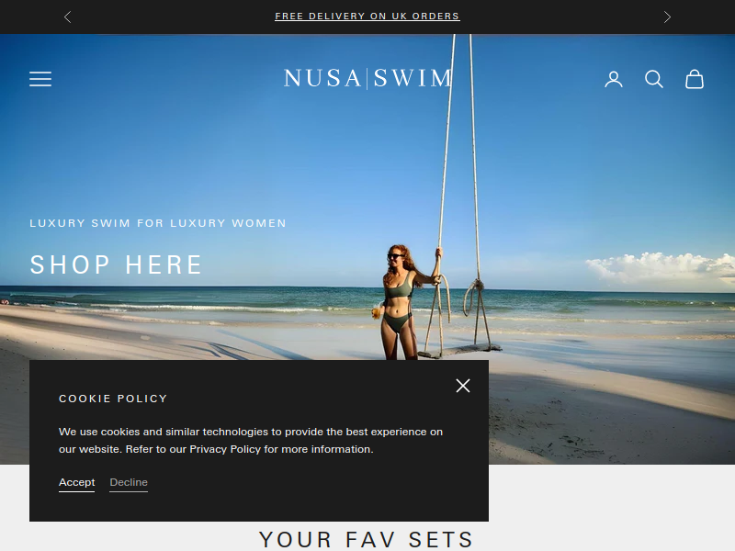Viewport: 735px width, 551px height.
Task: Click the wooden swing seat in hero image
Action: click(x=461, y=351)
